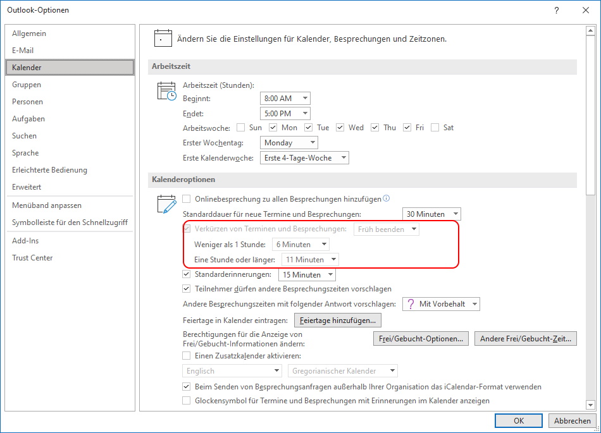Switch to the Allgemein category
The image size is (601, 433).
click(x=70, y=34)
